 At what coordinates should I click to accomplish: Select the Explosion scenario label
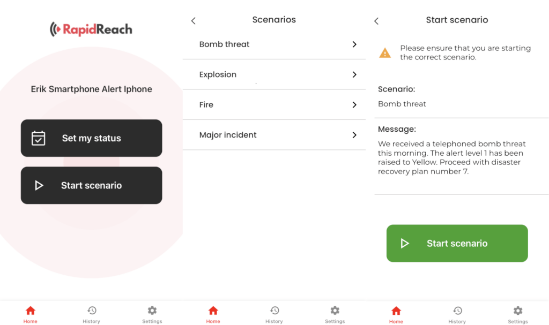pyautogui.click(x=218, y=74)
